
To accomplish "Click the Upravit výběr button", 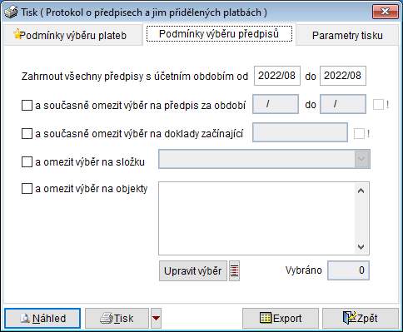I will coord(193,270).
